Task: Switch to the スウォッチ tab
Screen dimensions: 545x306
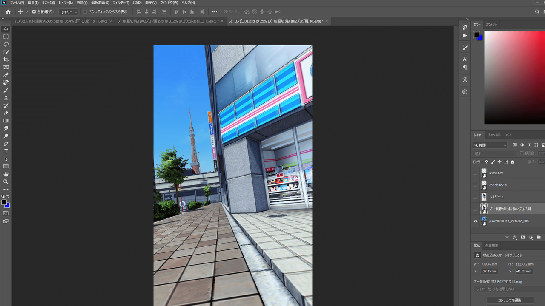Action: pyautogui.click(x=491, y=25)
